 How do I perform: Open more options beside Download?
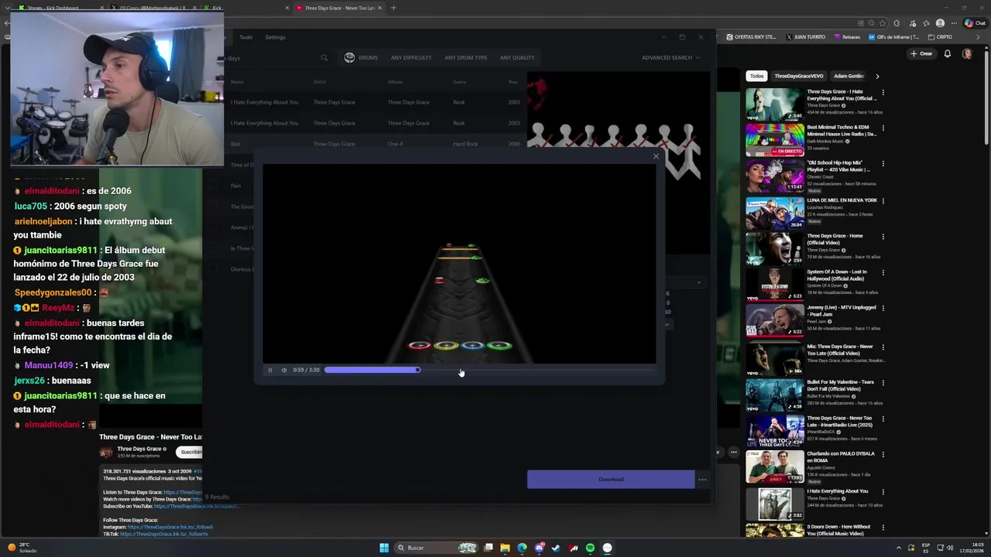pyautogui.click(x=702, y=479)
